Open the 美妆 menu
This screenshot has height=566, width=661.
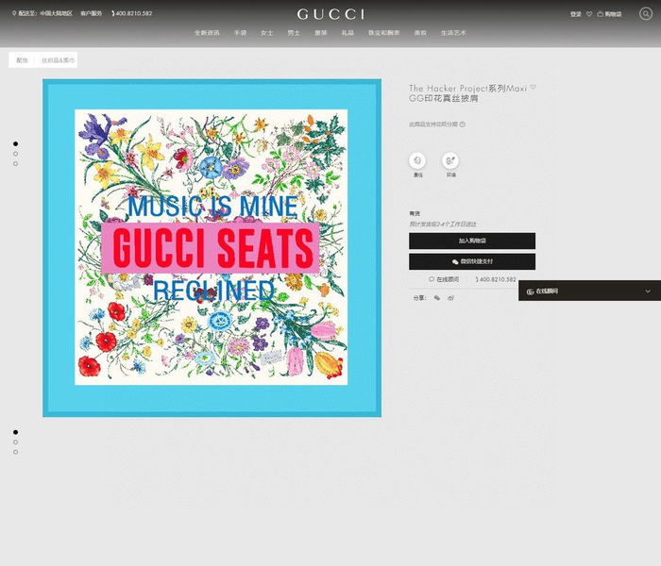420,32
